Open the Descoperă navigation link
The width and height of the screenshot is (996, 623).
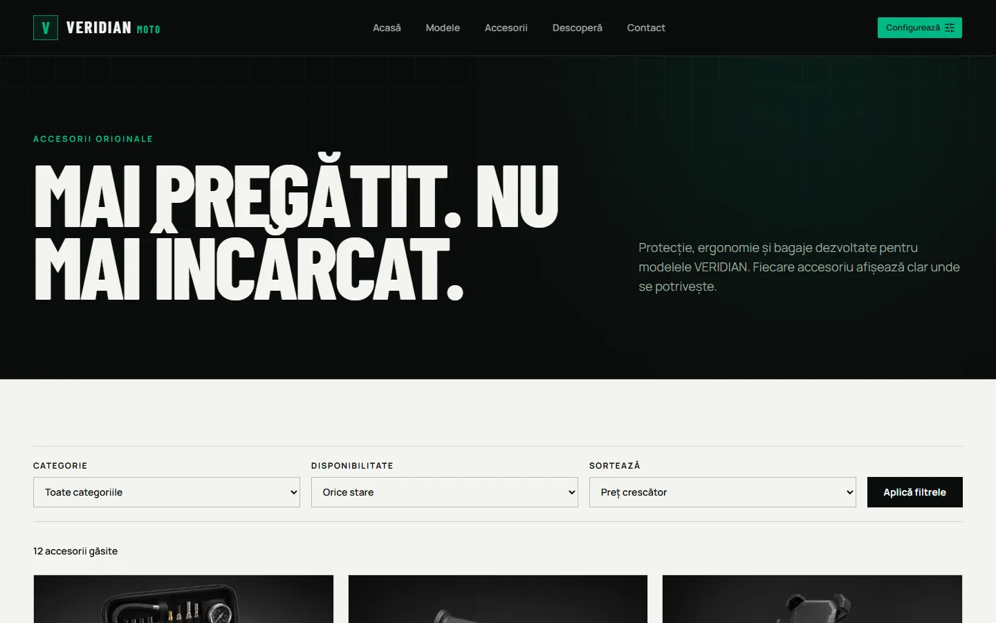(577, 28)
